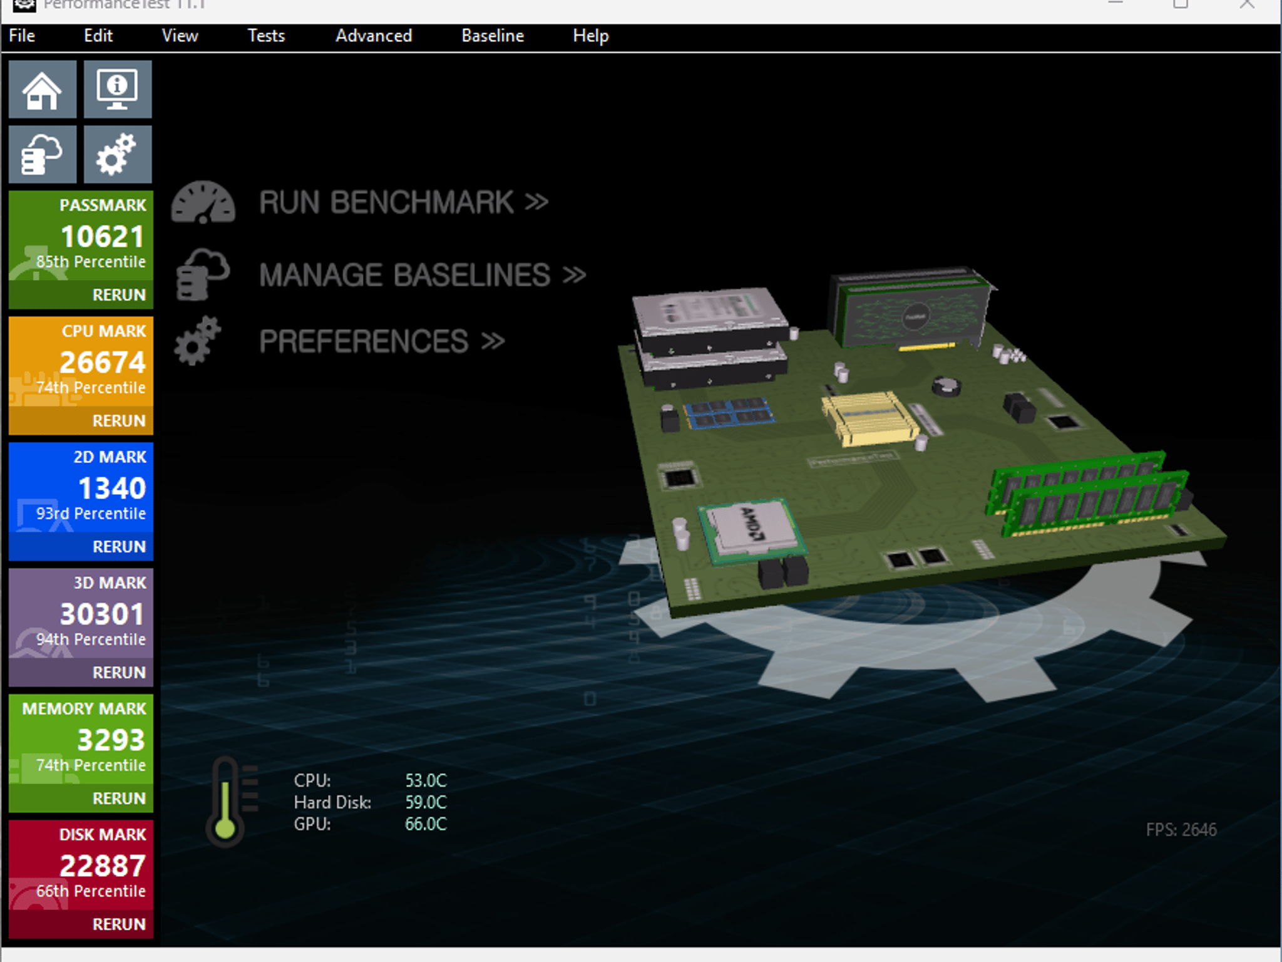
Task: Rerun the Disk Mark test
Action: (x=119, y=924)
